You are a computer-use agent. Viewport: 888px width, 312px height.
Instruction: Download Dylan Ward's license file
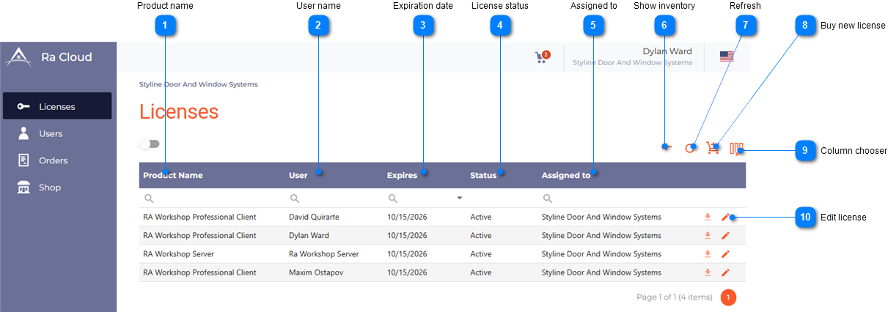pyautogui.click(x=708, y=236)
